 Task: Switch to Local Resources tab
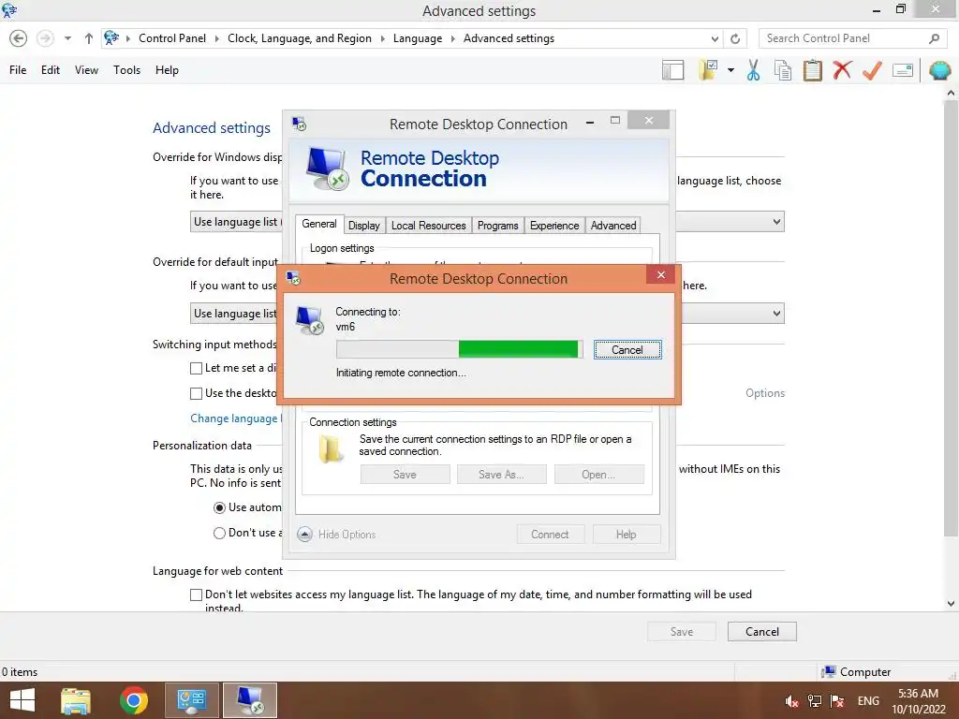pos(428,226)
